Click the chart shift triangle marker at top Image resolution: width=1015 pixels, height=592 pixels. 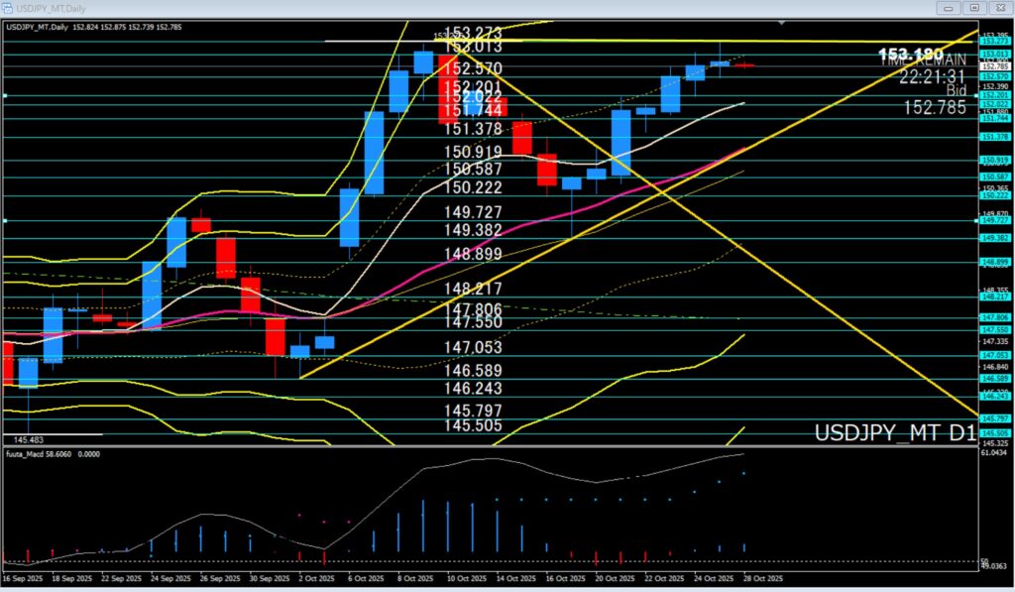784,22
